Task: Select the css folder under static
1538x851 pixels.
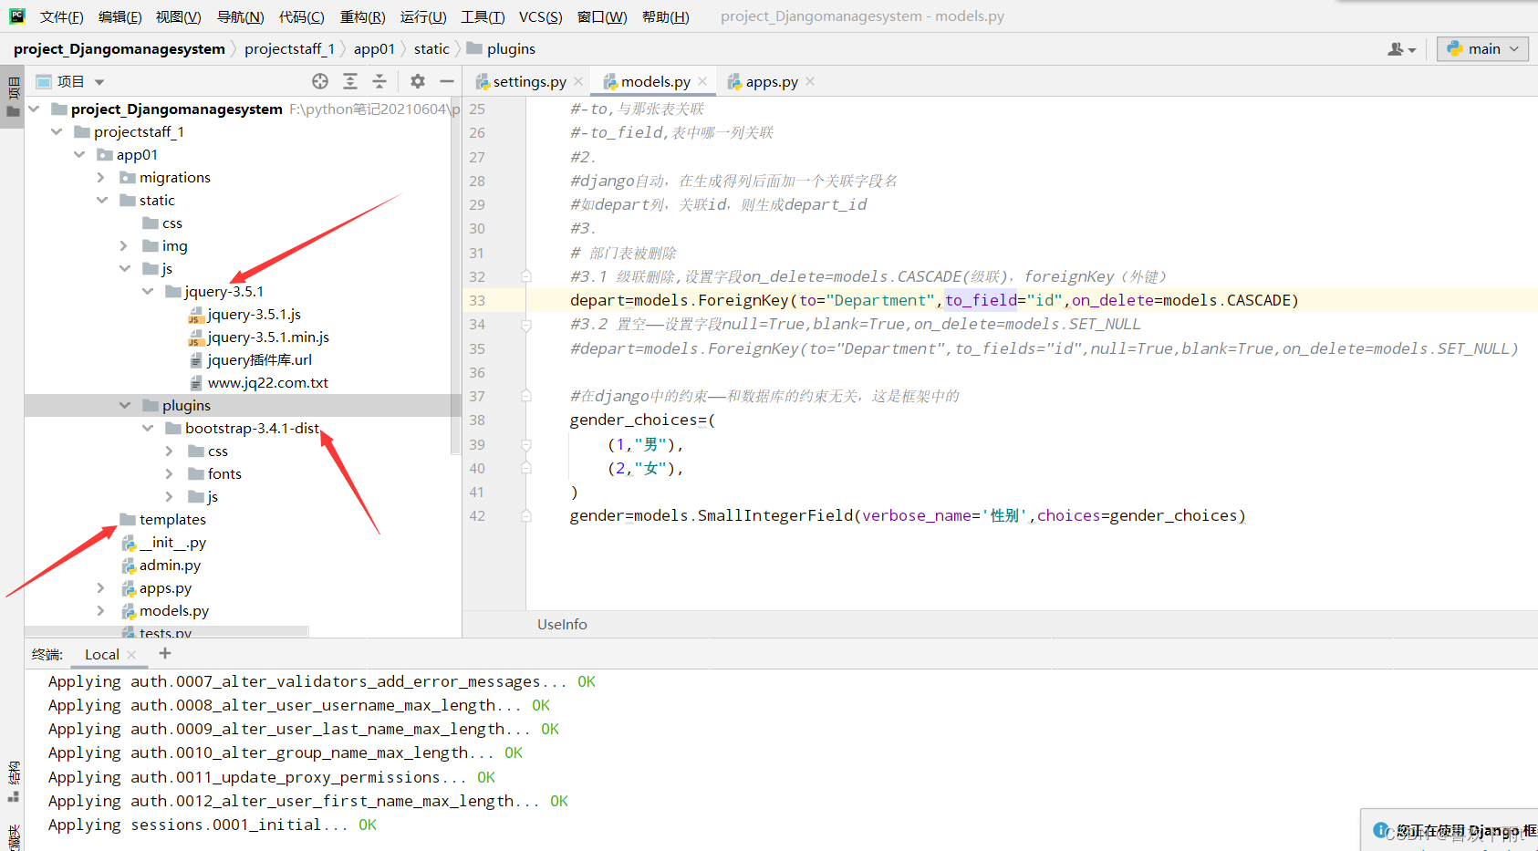Action: tap(162, 223)
